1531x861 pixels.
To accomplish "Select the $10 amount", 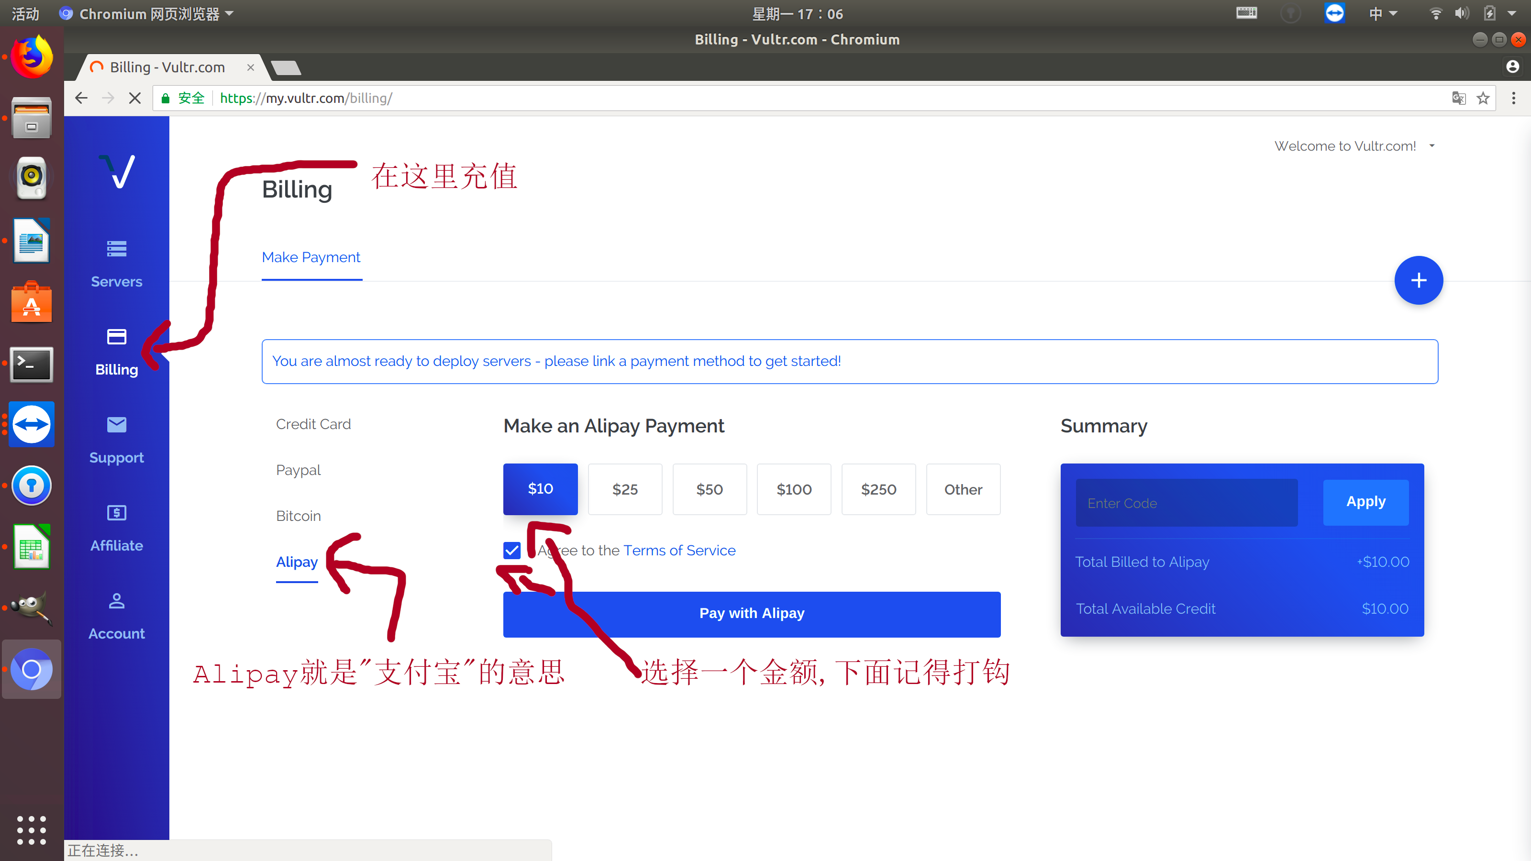I will [540, 488].
